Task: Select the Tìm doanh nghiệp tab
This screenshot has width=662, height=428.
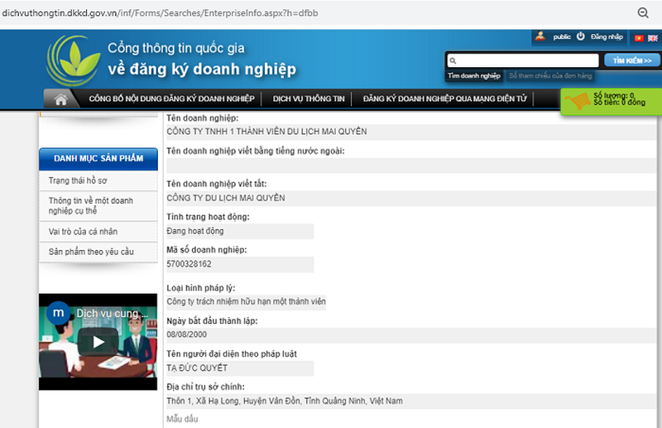Action: click(x=474, y=75)
